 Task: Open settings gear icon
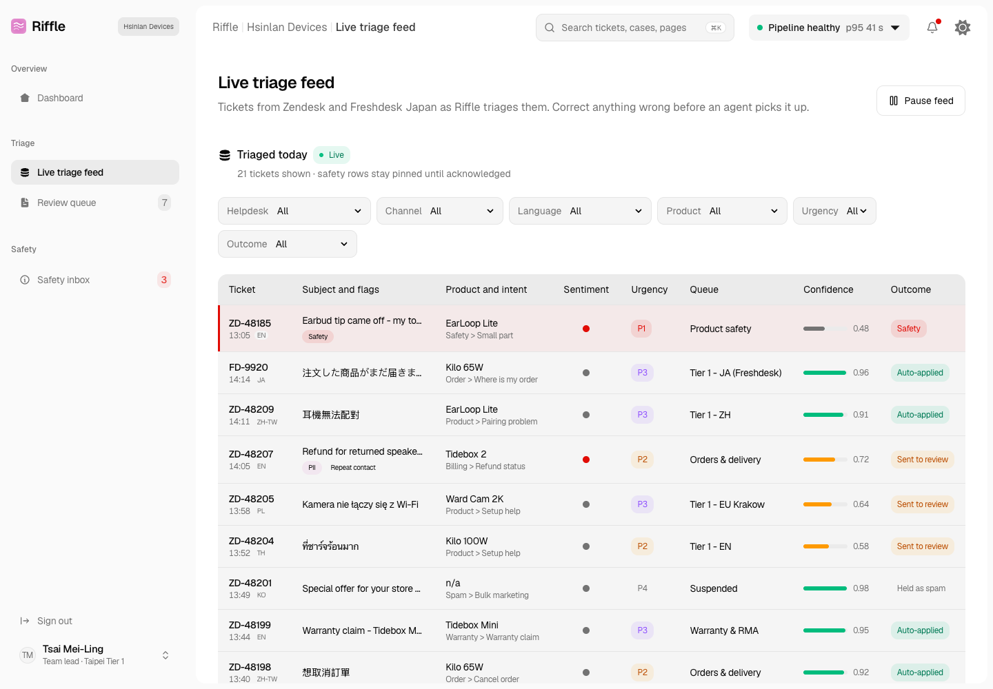[x=963, y=28]
